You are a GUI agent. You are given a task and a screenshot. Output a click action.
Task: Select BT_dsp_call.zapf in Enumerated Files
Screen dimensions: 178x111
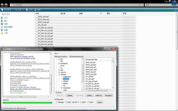pos(92,81)
